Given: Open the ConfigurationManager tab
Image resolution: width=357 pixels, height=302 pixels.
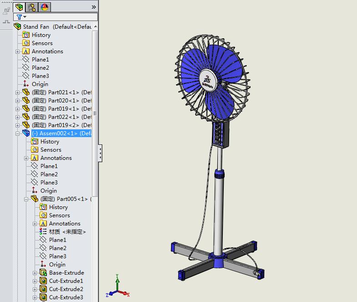Looking at the screenshot, I should (x=32, y=7).
